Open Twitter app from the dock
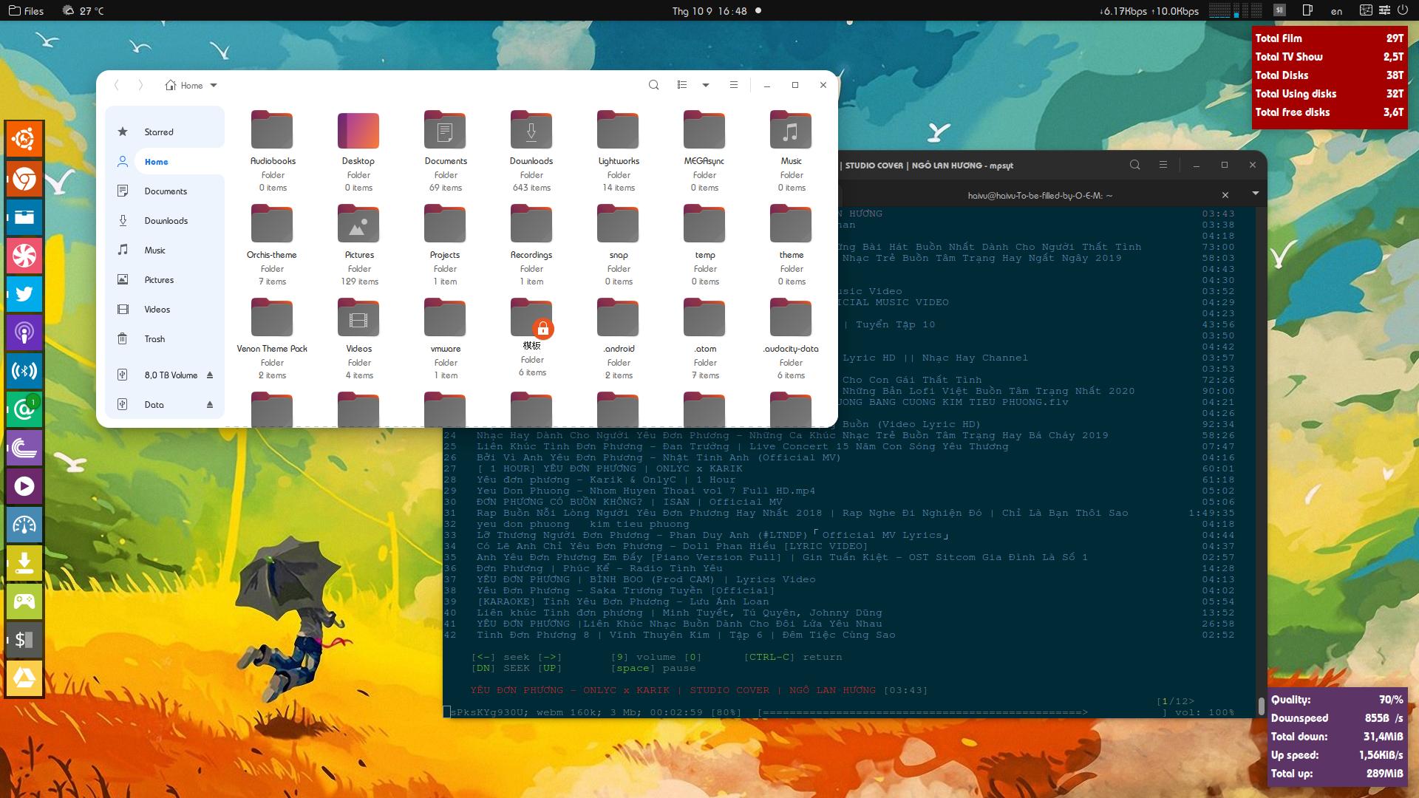Screen dimensions: 1419x798 [24, 294]
